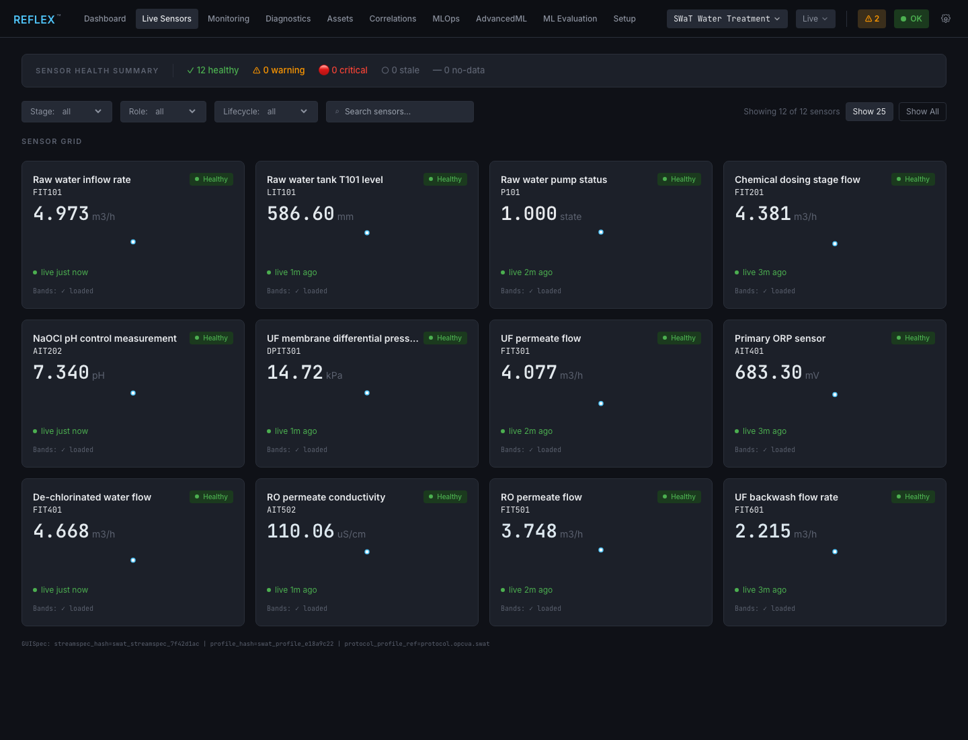Click the 4.077 value on UF permeate flow

coord(529,372)
